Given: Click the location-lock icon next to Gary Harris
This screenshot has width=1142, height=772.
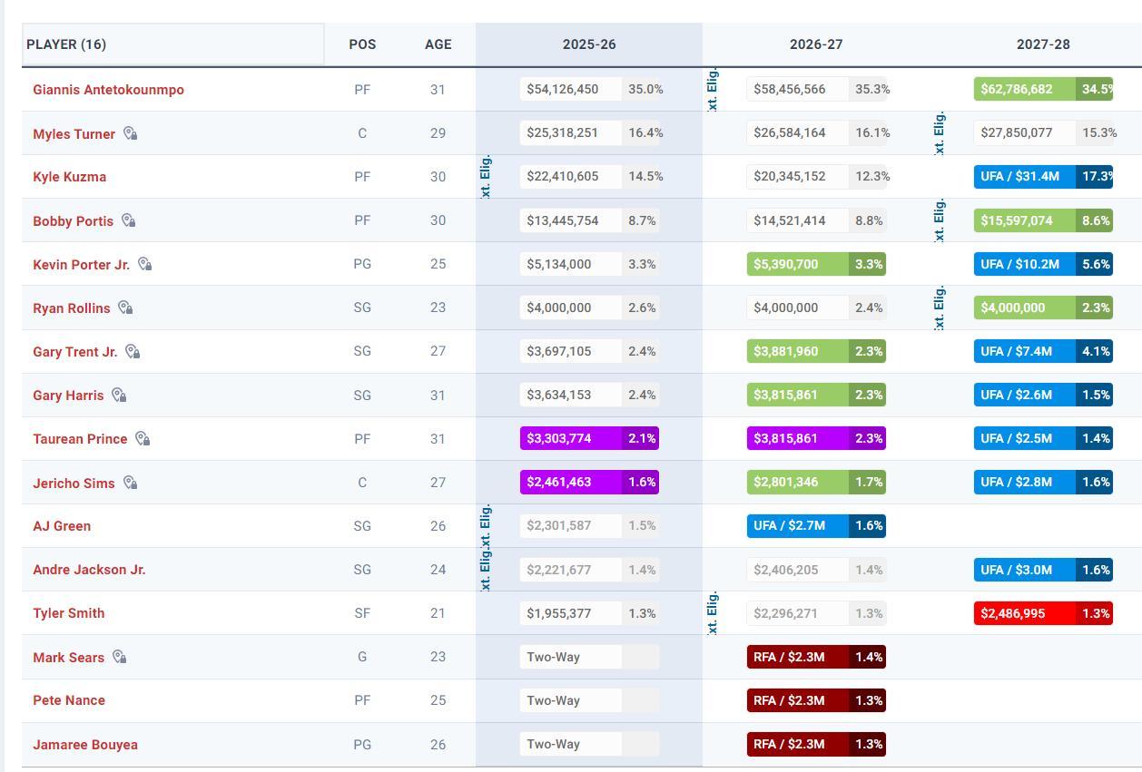Looking at the screenshot, I should tap(119, 396).
